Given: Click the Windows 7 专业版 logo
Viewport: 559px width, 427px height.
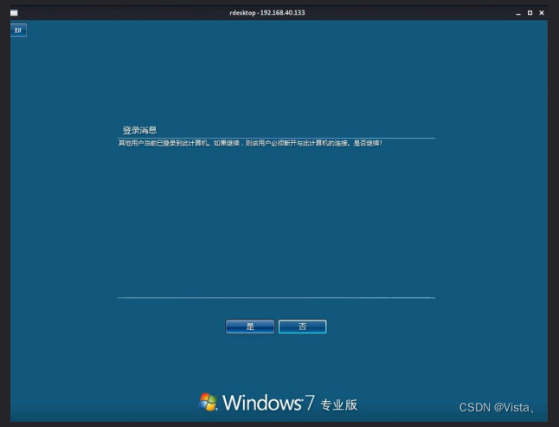Looking at the screenshot, I should point(278,403).
